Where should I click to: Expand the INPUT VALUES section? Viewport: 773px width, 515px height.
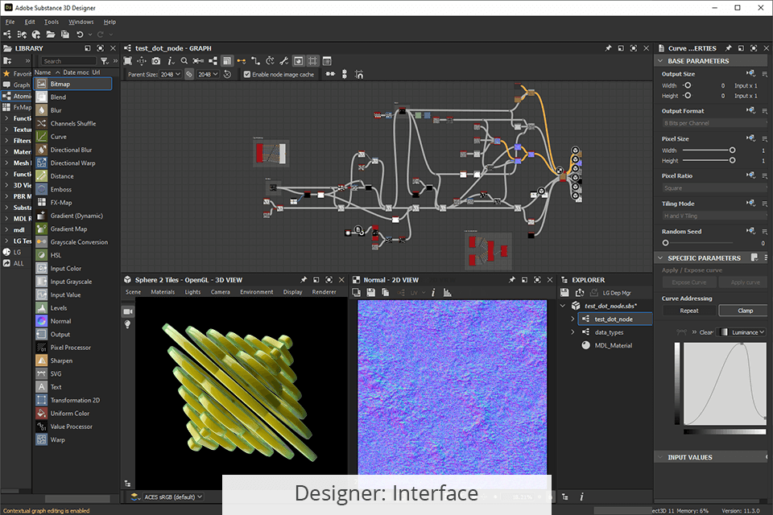point(660,457)
